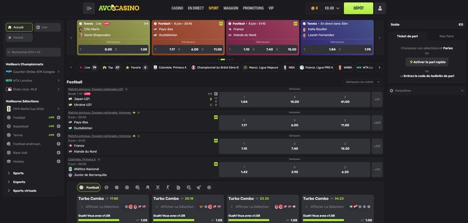This screenshot has width=468, height=223.
Task: Open the user profile icon
Action: pos(380,8)
